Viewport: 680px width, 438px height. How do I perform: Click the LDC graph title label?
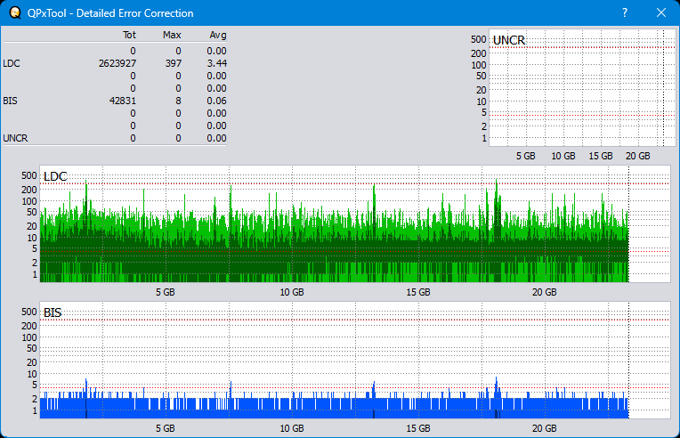[x=55, y=177]
